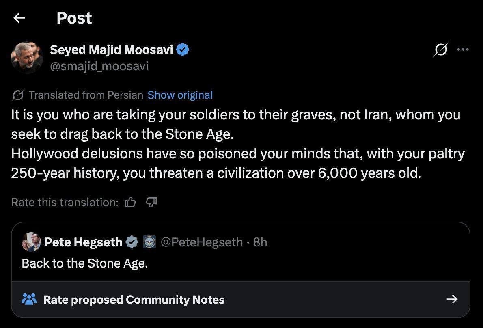
Task: Click the @smajid_moosavi handle
Action: point(99,66)
